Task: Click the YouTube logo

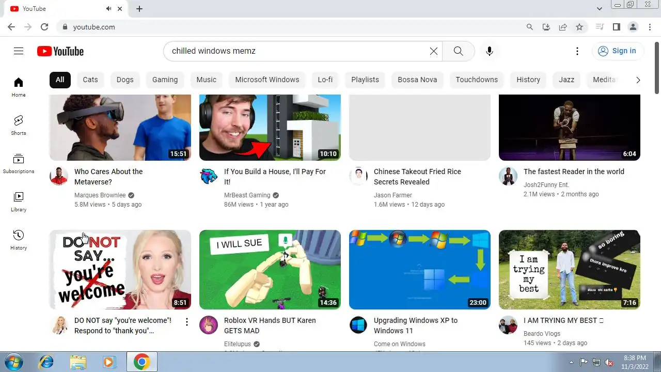Action: pyautogui.click(x=60, y=51)
